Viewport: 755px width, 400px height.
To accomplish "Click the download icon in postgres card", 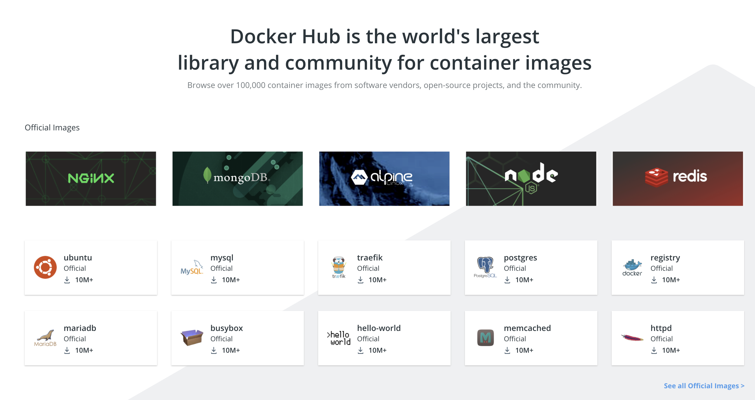I will click(507, 280).
